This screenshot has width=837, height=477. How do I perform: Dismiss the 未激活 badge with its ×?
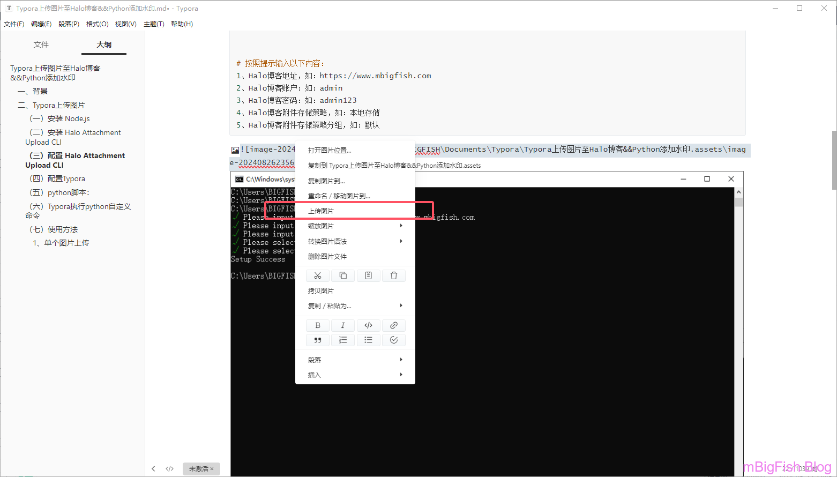point(212,469)
